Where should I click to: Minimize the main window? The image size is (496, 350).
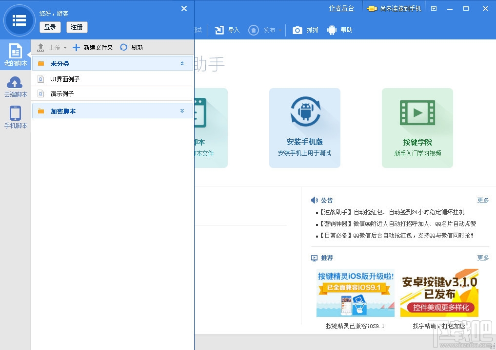click(450, 9)
